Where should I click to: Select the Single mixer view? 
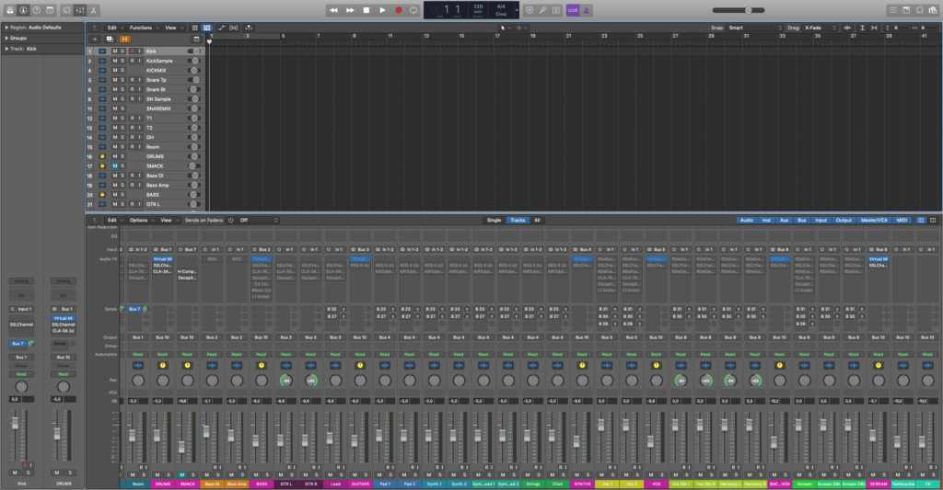494,220
